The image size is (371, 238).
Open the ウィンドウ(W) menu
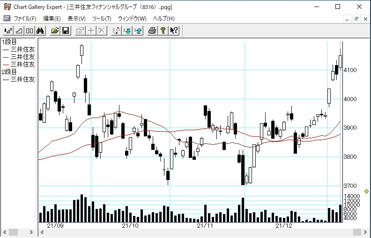tap(132, 19)
